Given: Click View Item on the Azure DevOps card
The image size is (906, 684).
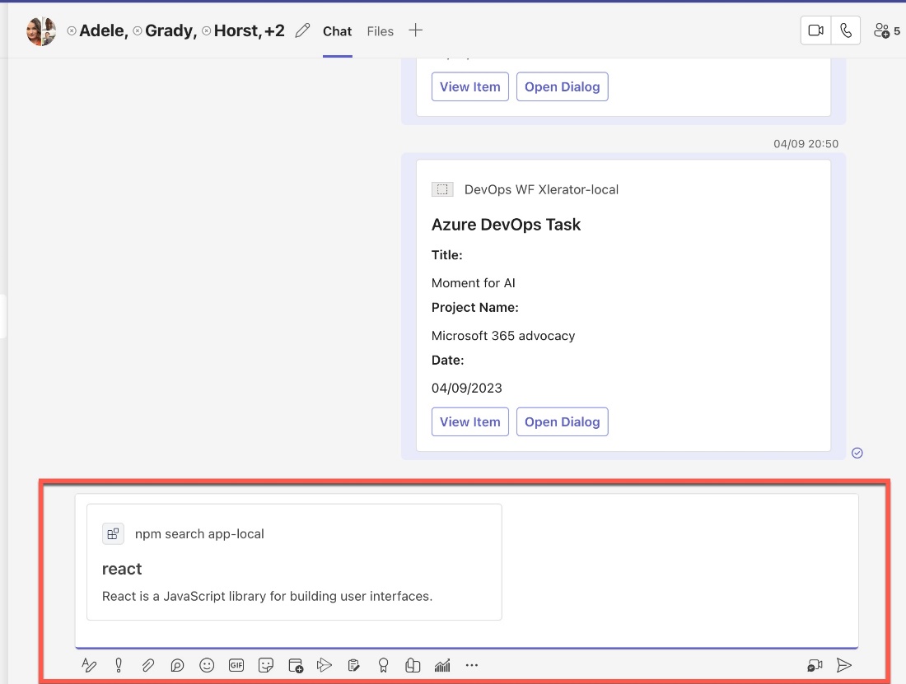Looking at the screenshot, I should click(469, 421).
